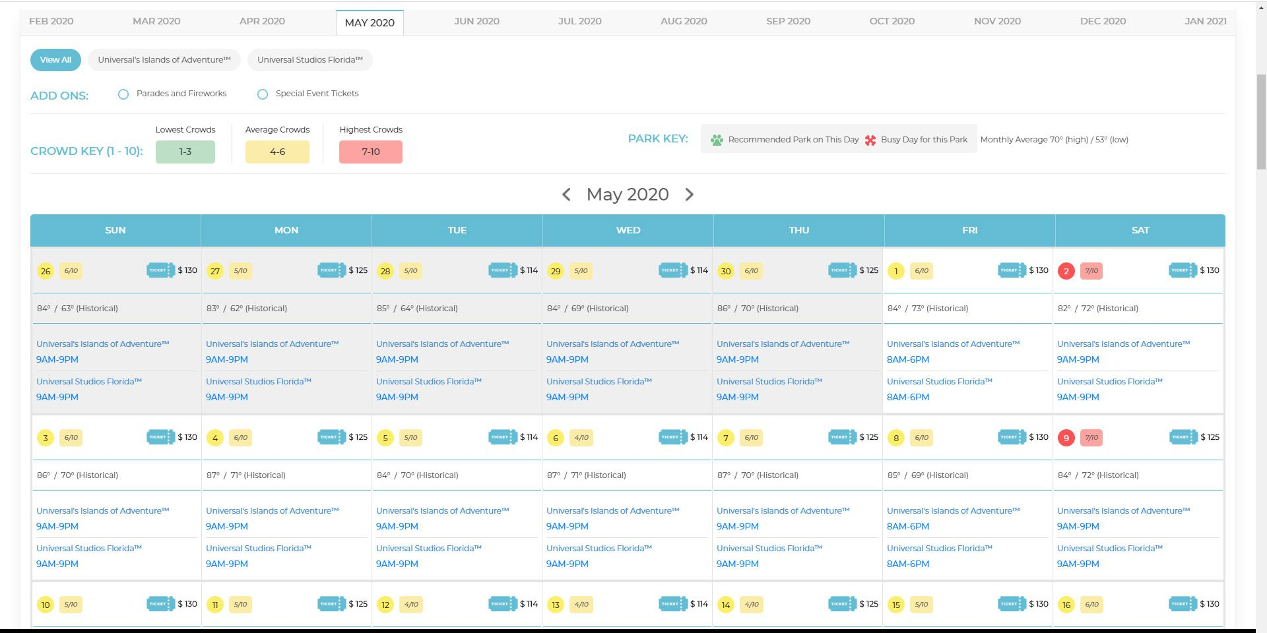1267x633 pixels.
Task: Click the red Busy Day park icon
Action: pos(870,140)
